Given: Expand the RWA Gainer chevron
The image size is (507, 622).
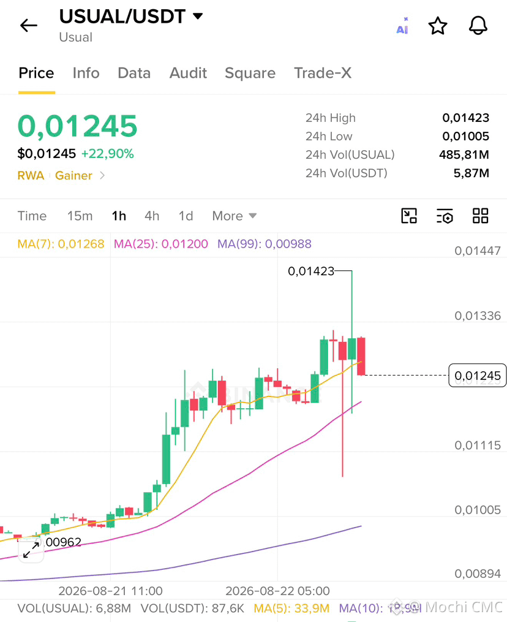Looking at the screenshot, I should 102,175.
